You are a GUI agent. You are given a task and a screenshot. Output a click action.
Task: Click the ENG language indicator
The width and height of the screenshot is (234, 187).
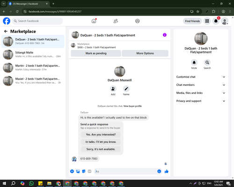(209, 183)
